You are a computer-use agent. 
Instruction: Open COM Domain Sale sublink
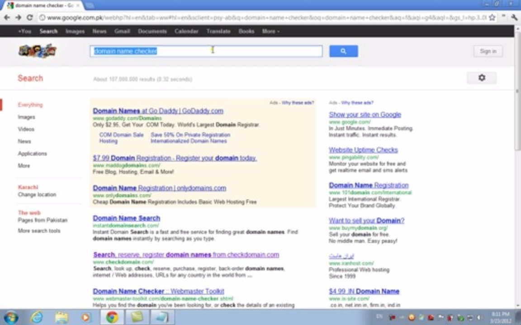(x=121, y=135)
